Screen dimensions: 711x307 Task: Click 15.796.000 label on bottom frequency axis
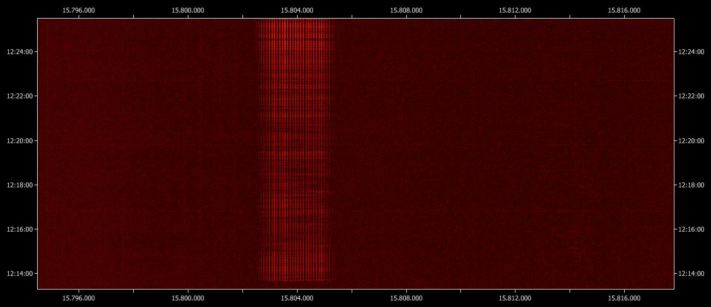[x=79, y=298]
